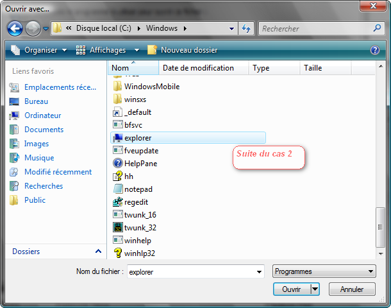Expand the address bar history dropdown
Screen dimensions: 391x308
231,28
